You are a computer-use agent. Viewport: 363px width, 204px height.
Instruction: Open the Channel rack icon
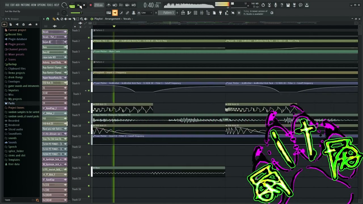195,13
